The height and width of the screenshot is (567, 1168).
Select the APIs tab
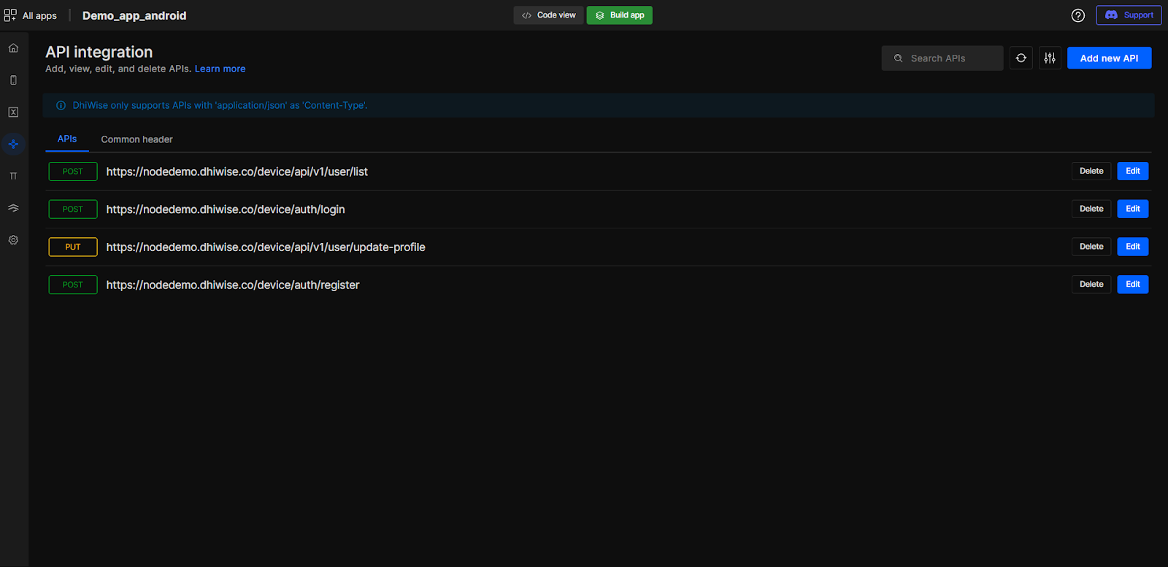tap(67, 139)
